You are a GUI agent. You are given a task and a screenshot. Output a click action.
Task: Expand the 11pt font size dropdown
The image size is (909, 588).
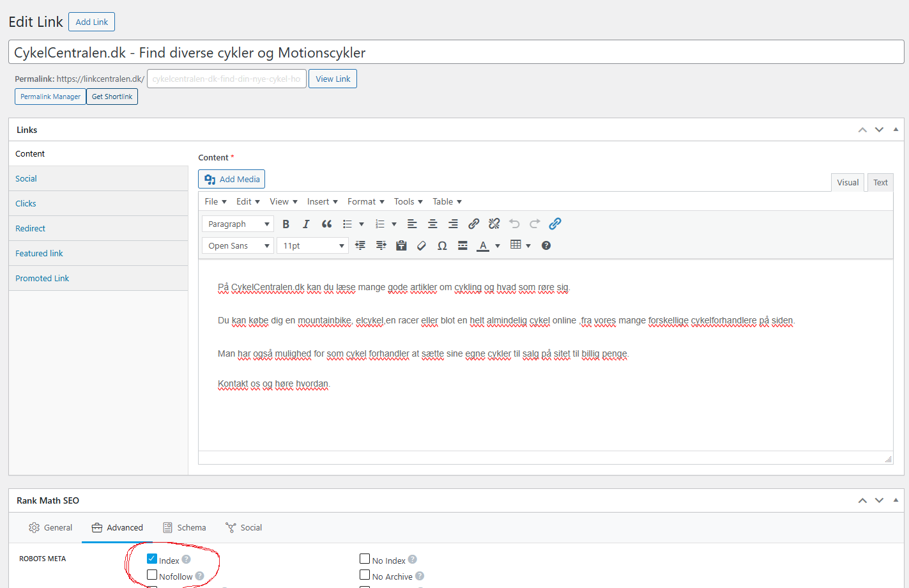click(x=312, y=246)
